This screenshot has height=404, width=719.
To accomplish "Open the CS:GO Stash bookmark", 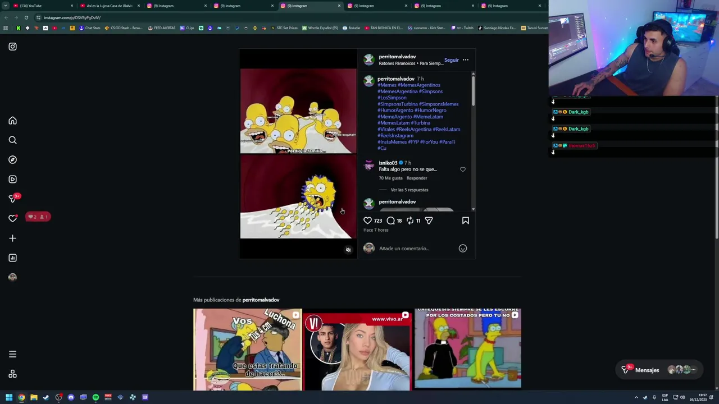I will (x=124, y=28).
